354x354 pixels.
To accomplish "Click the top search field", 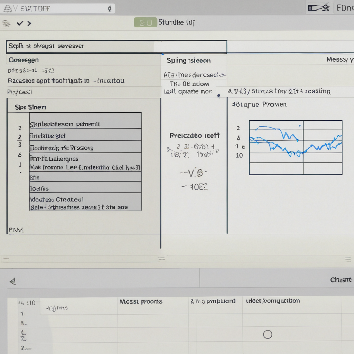I will point(58,9).
